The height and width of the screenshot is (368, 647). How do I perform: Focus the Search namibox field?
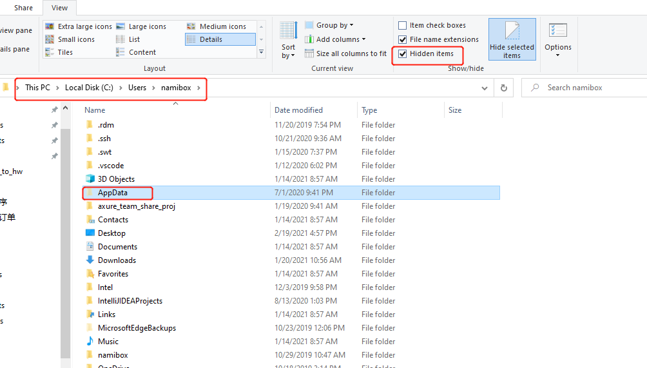584,88
